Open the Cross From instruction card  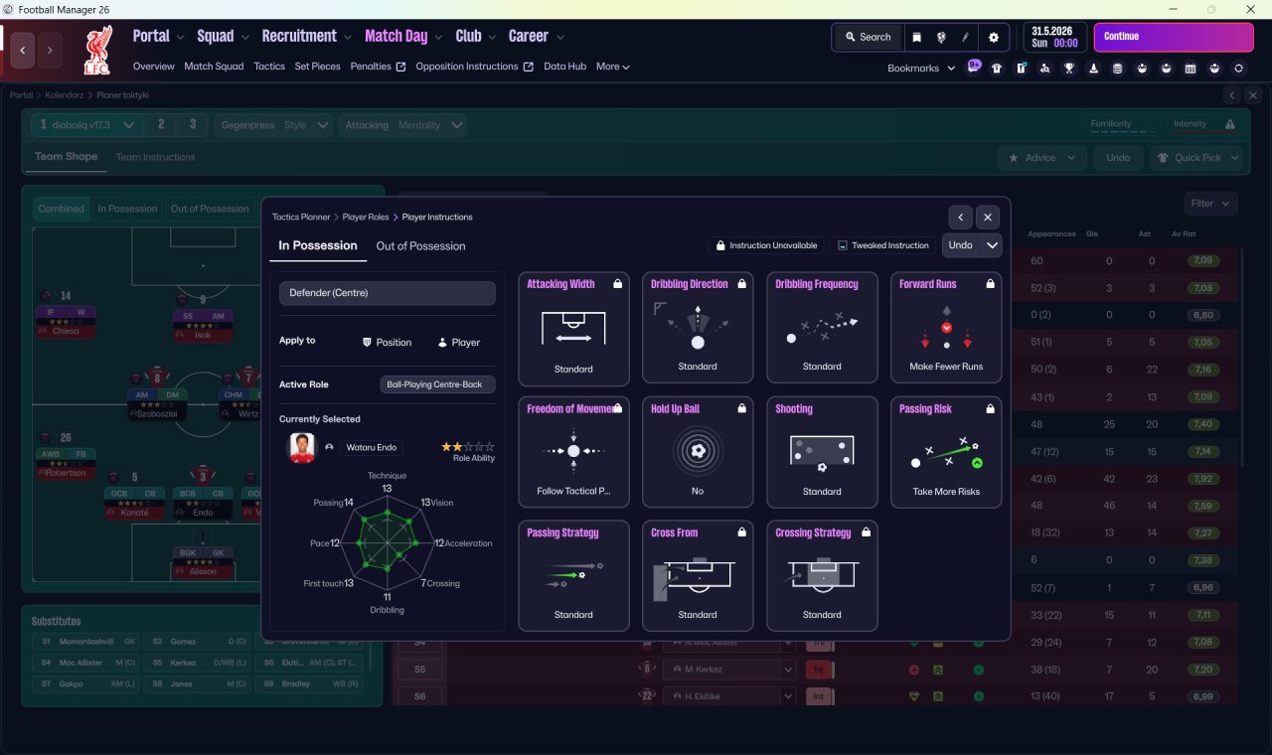698,576
